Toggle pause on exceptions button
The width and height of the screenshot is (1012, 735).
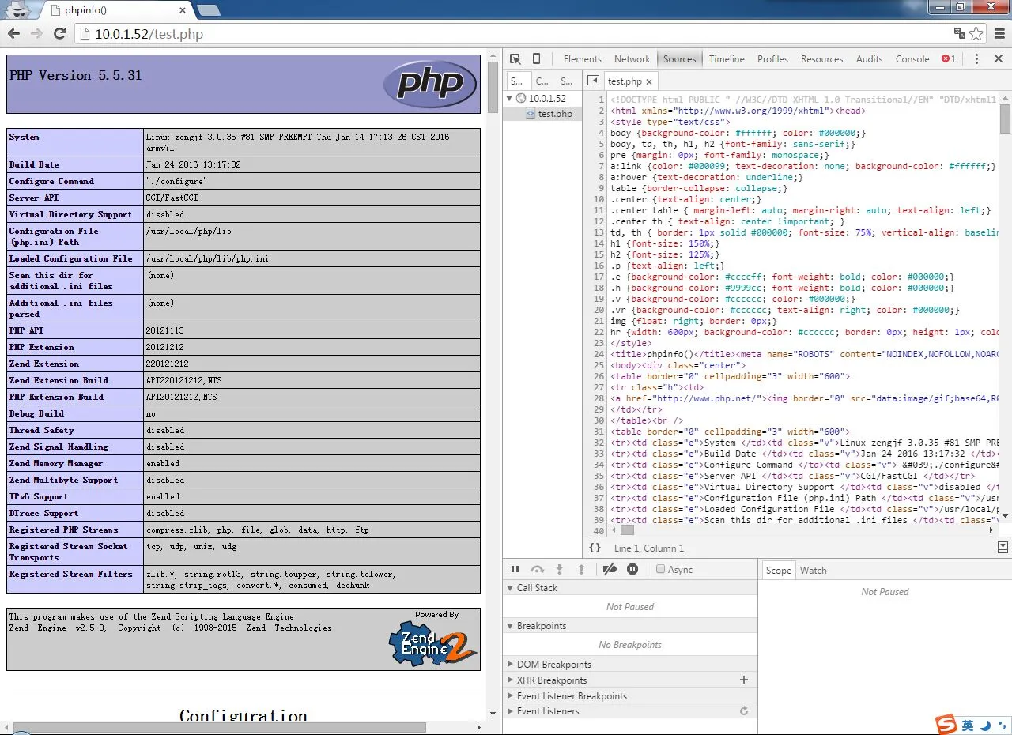coord(632,569)
